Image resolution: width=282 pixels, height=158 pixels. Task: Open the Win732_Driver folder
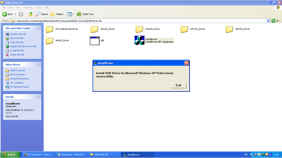click(184, 29)
